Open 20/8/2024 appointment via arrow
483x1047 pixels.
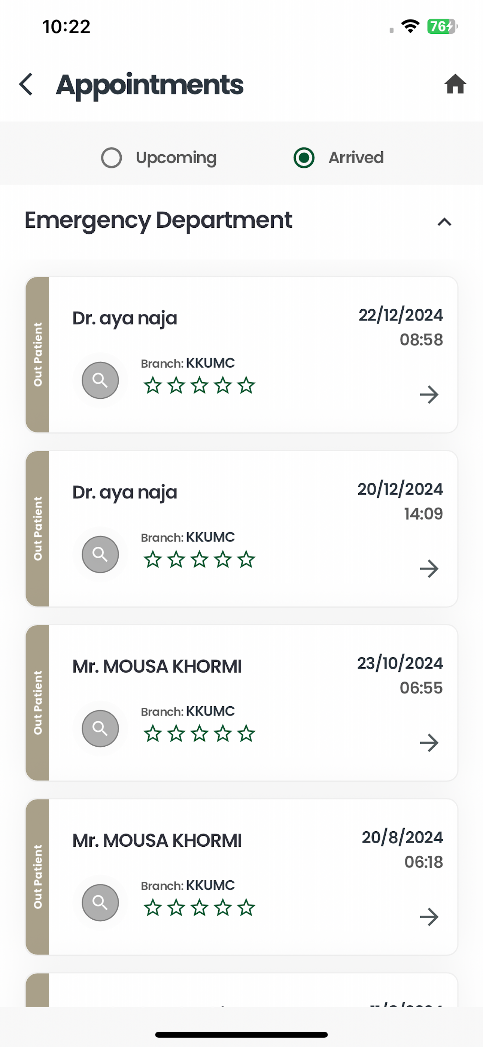[429, 917]
